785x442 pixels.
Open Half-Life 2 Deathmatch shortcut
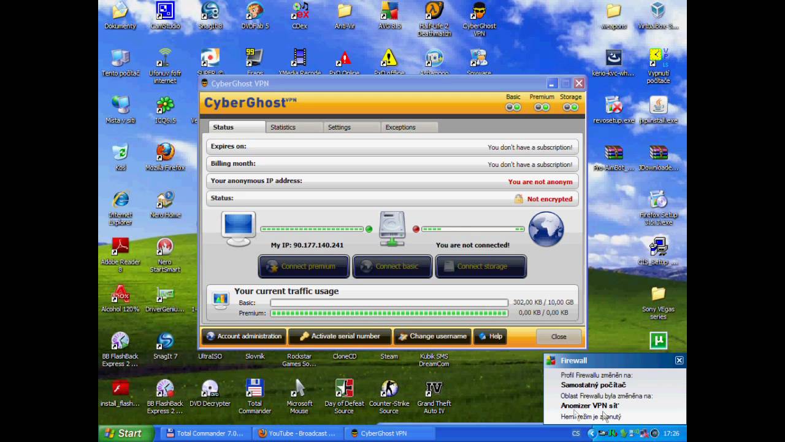(434, 19)
